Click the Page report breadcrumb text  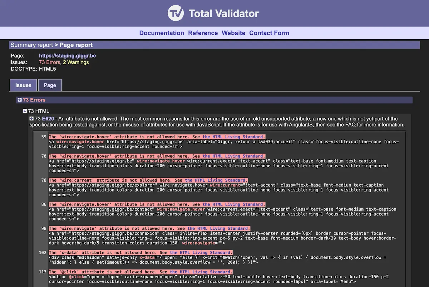coord(76,45)
